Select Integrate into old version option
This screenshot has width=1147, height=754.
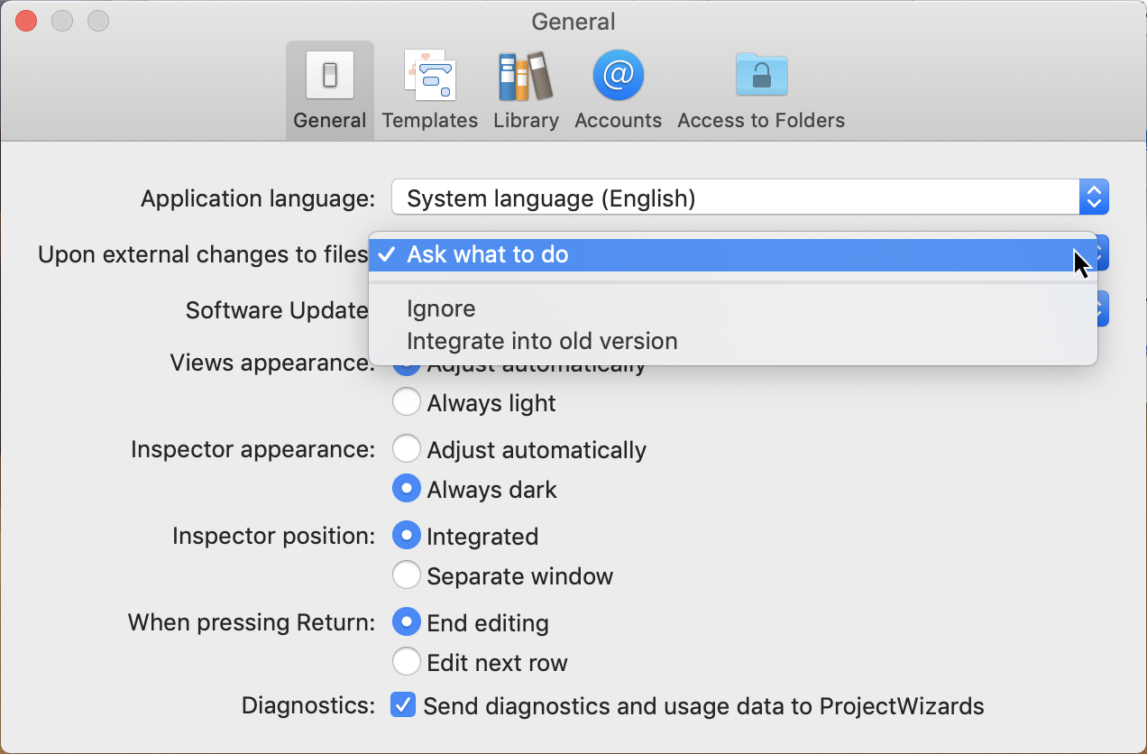tap(541, 341)
